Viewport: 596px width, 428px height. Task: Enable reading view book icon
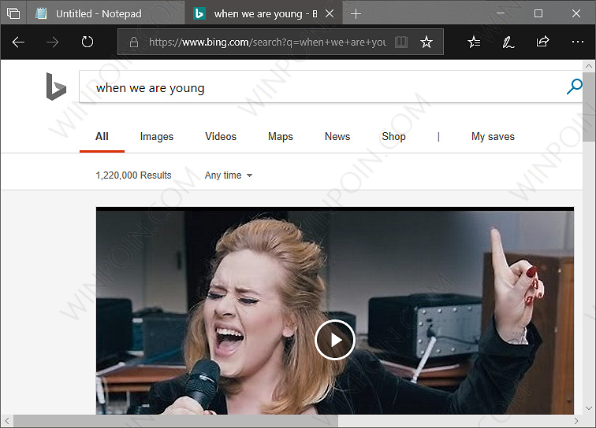401,42
